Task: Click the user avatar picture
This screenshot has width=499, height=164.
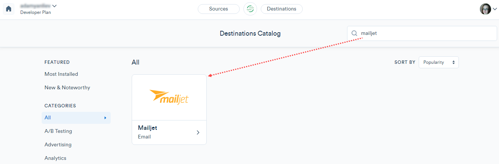Action: (x=485, y=9)
